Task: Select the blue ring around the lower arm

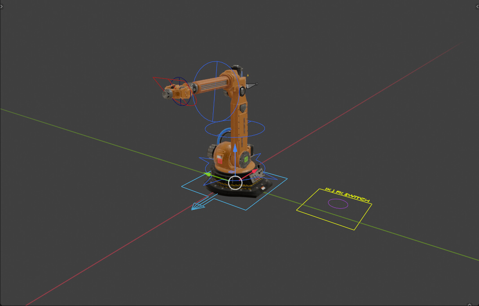Action: click(235, 129)
